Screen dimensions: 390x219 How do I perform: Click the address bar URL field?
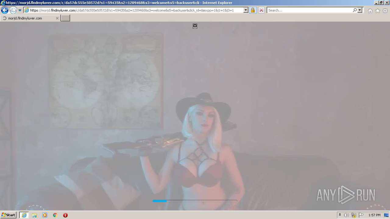[136, 10]
